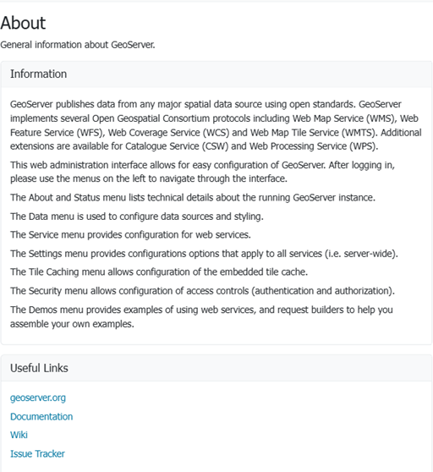Visit the Wiki link
This screenshot has width=433, height=472.
tap(19, 435)
